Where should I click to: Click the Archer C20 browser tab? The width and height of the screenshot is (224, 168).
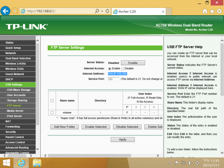coord(138,12)
